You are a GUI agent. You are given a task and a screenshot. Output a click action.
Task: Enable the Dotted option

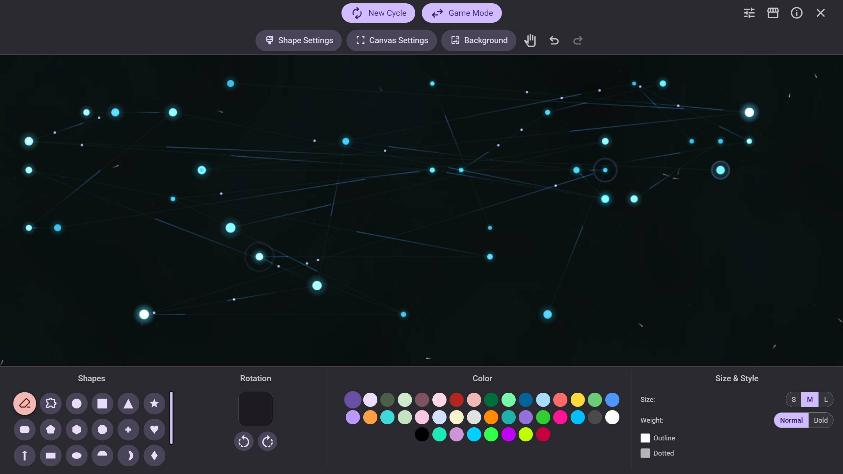[645, 453]
